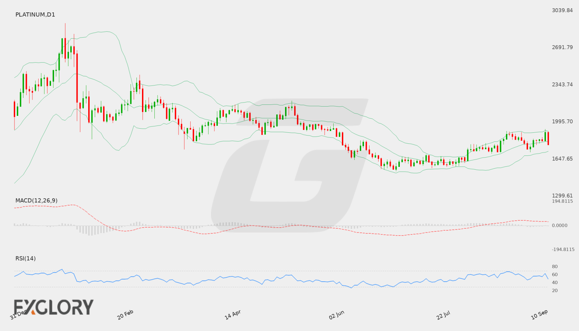Click the RSI 80 level label

(555, 267)
